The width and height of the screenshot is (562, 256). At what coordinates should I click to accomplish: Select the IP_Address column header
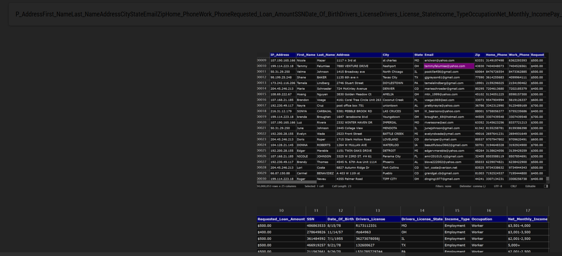280,55
